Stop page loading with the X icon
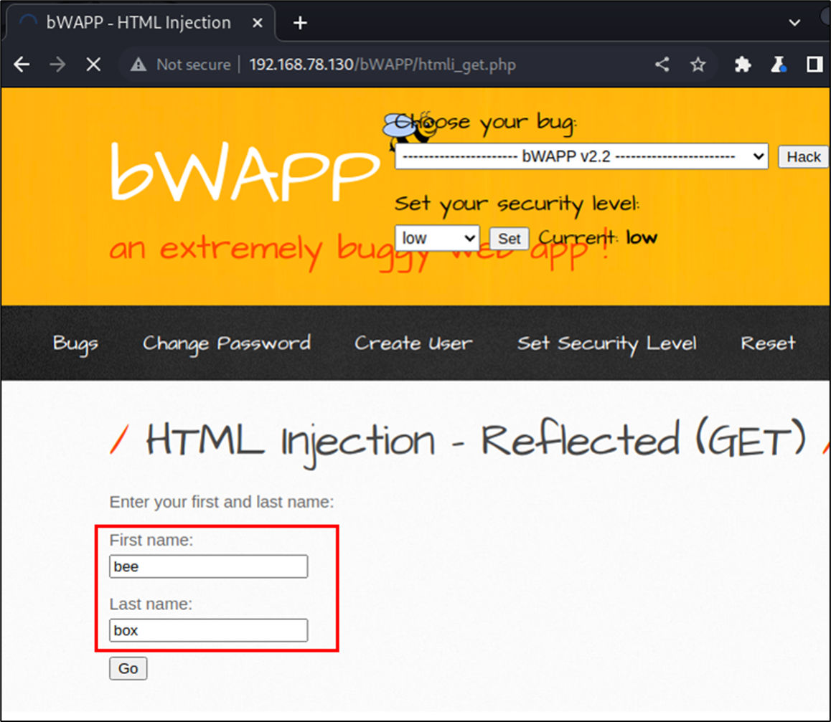This screenshot has height=722, width=831. pyautogui.click(x=93, y=65)
